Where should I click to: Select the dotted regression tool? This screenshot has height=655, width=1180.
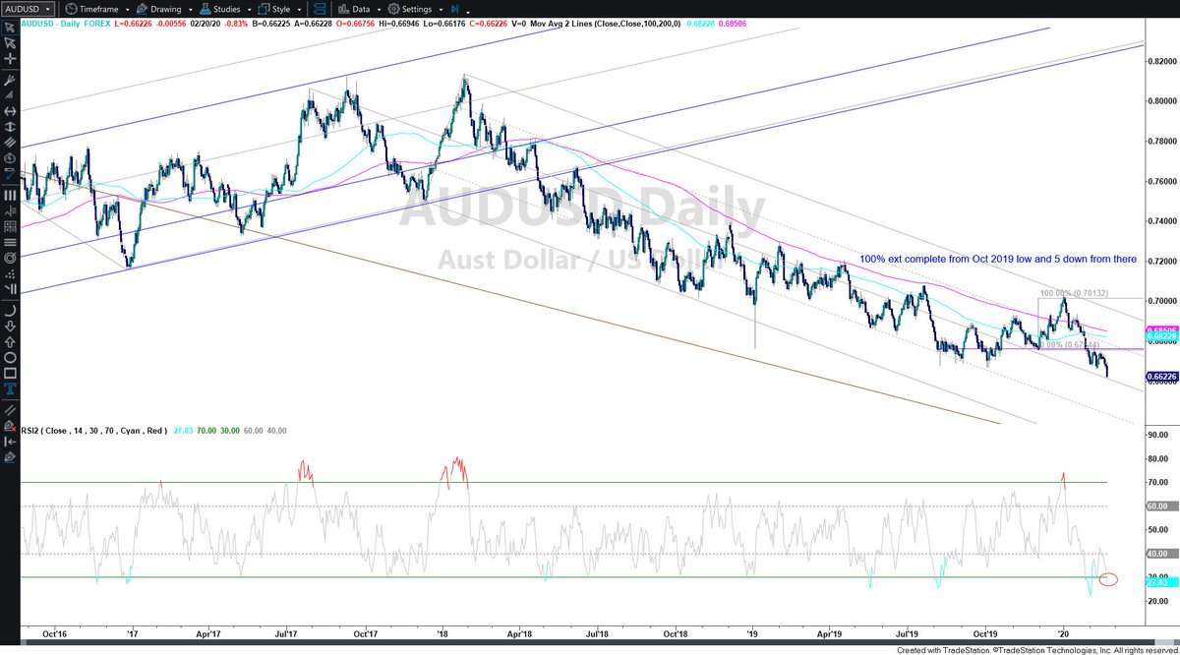[11, 273]
